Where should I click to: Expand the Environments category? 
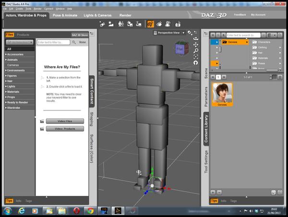(6, 71)
